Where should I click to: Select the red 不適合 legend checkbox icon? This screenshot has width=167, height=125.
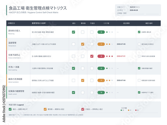pyautogui.click(x=83, y=109)
